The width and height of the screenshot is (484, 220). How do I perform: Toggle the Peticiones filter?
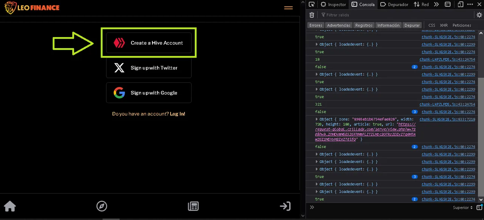(x=462, y=25)
